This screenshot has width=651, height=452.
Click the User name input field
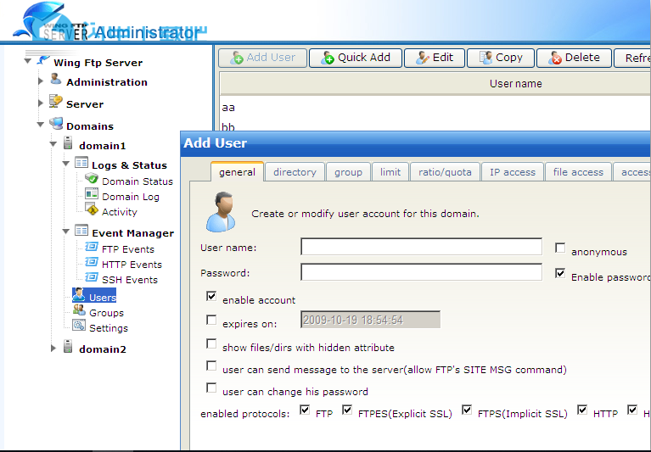(421, 247)
